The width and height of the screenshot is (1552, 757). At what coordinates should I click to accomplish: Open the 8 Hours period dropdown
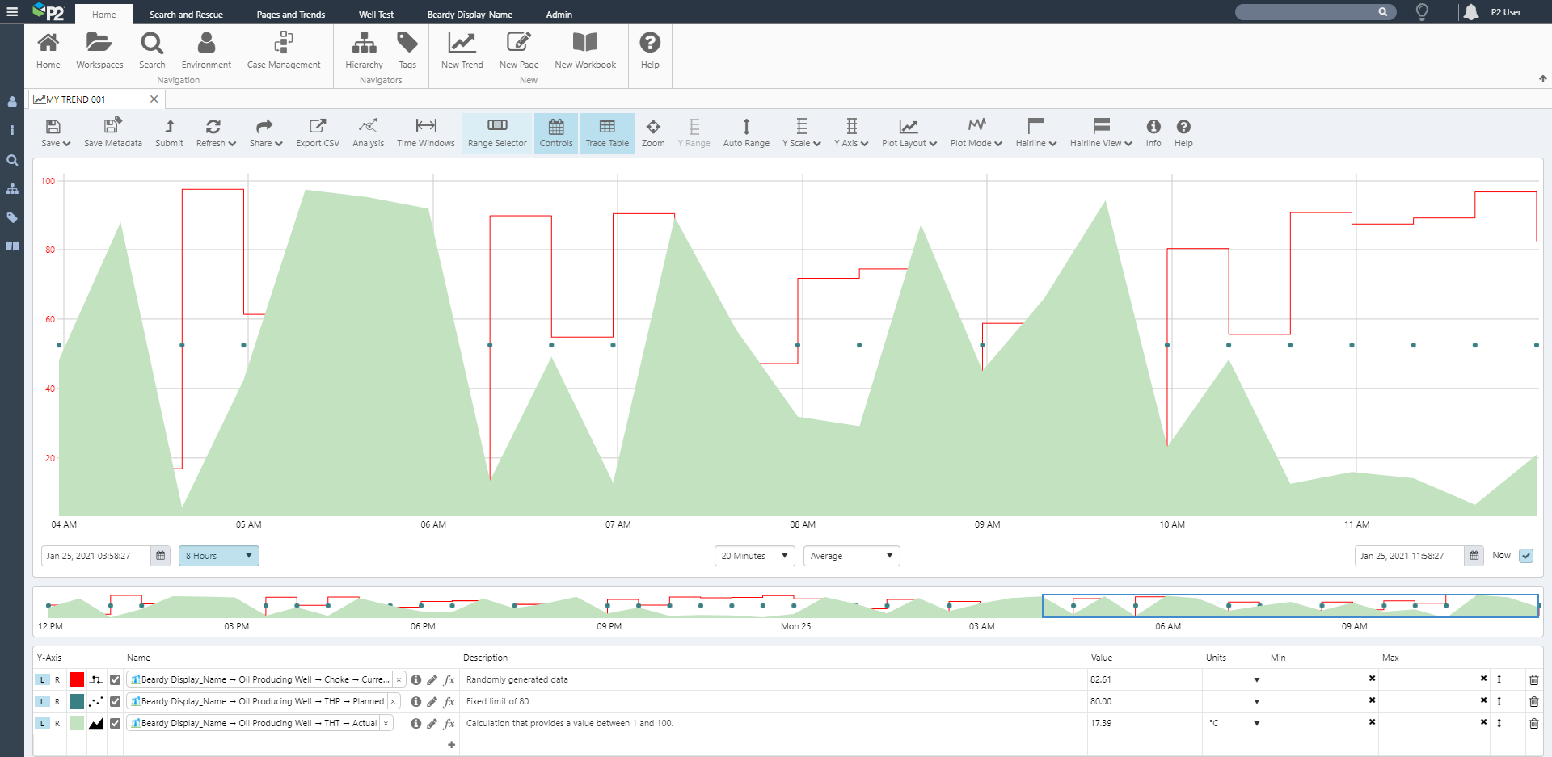(218, 556)
